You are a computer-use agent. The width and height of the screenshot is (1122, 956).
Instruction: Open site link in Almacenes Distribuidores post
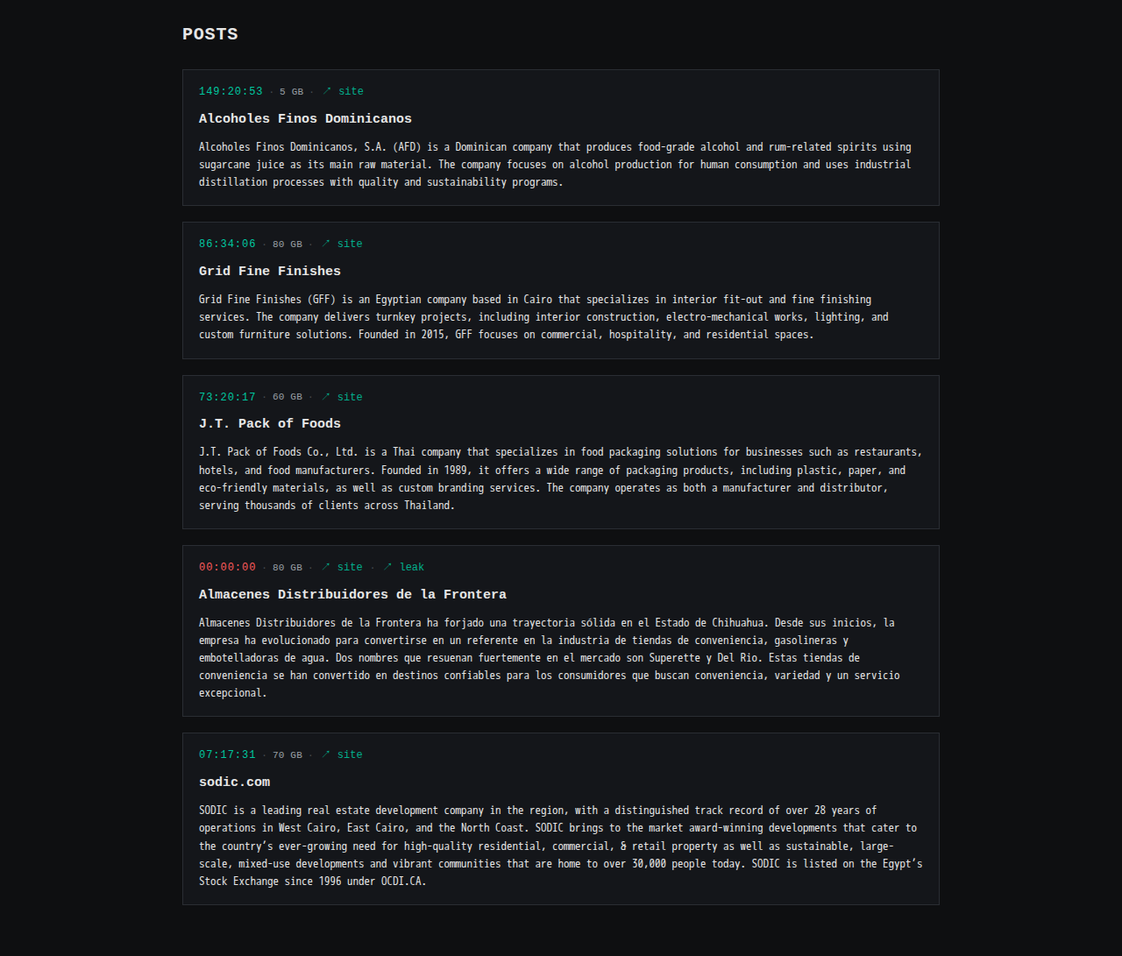(x=350, y=567)
